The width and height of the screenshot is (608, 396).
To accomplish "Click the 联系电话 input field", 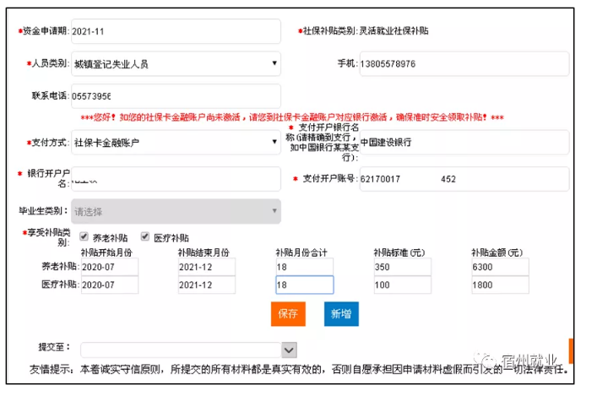I will point(175,96).
